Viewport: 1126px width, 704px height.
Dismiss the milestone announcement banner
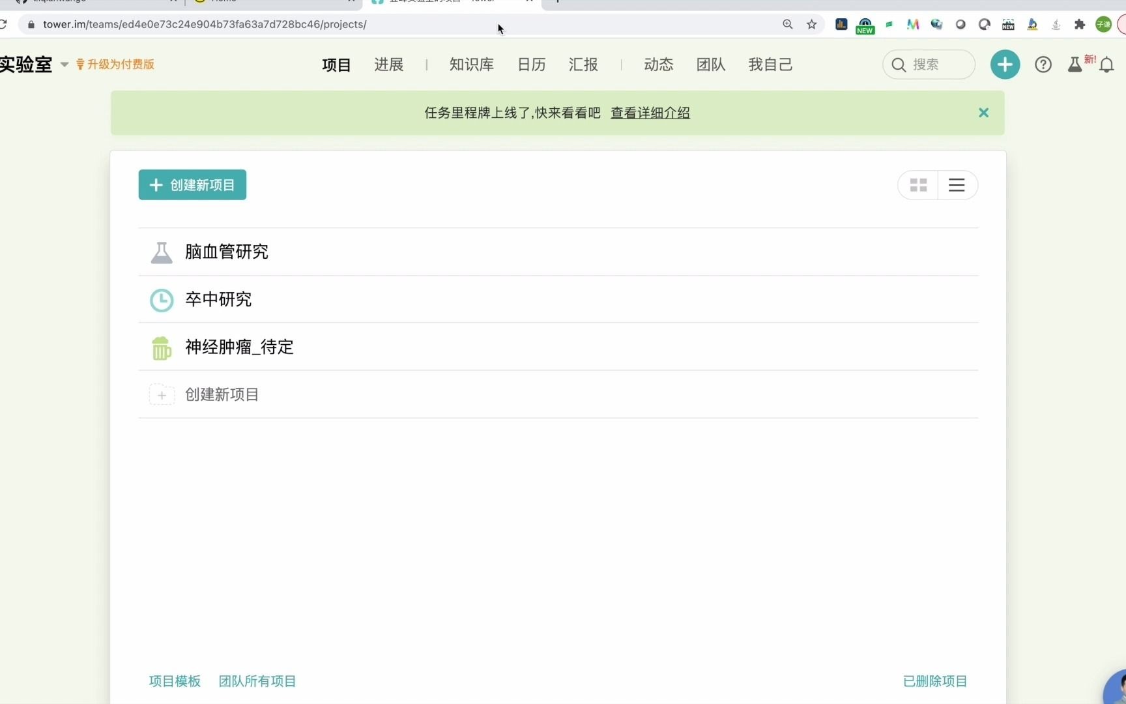coord(983,113)
